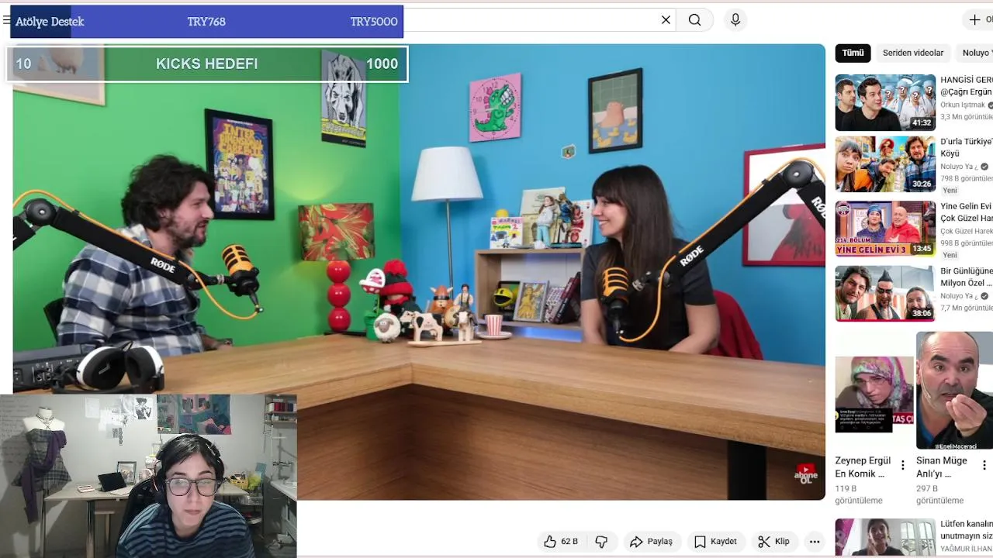The height and width of the screenshot is (558, 993).
Task: Clear the search box with the X icon
Action: tap(666, 20)
